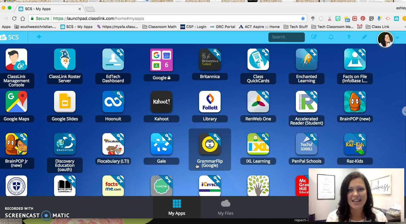Launch Raz-Kids app
The height and width of the screenshot is (224, 406).
355,144
